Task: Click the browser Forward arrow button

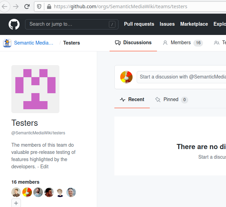Action: tap(16, 7)
